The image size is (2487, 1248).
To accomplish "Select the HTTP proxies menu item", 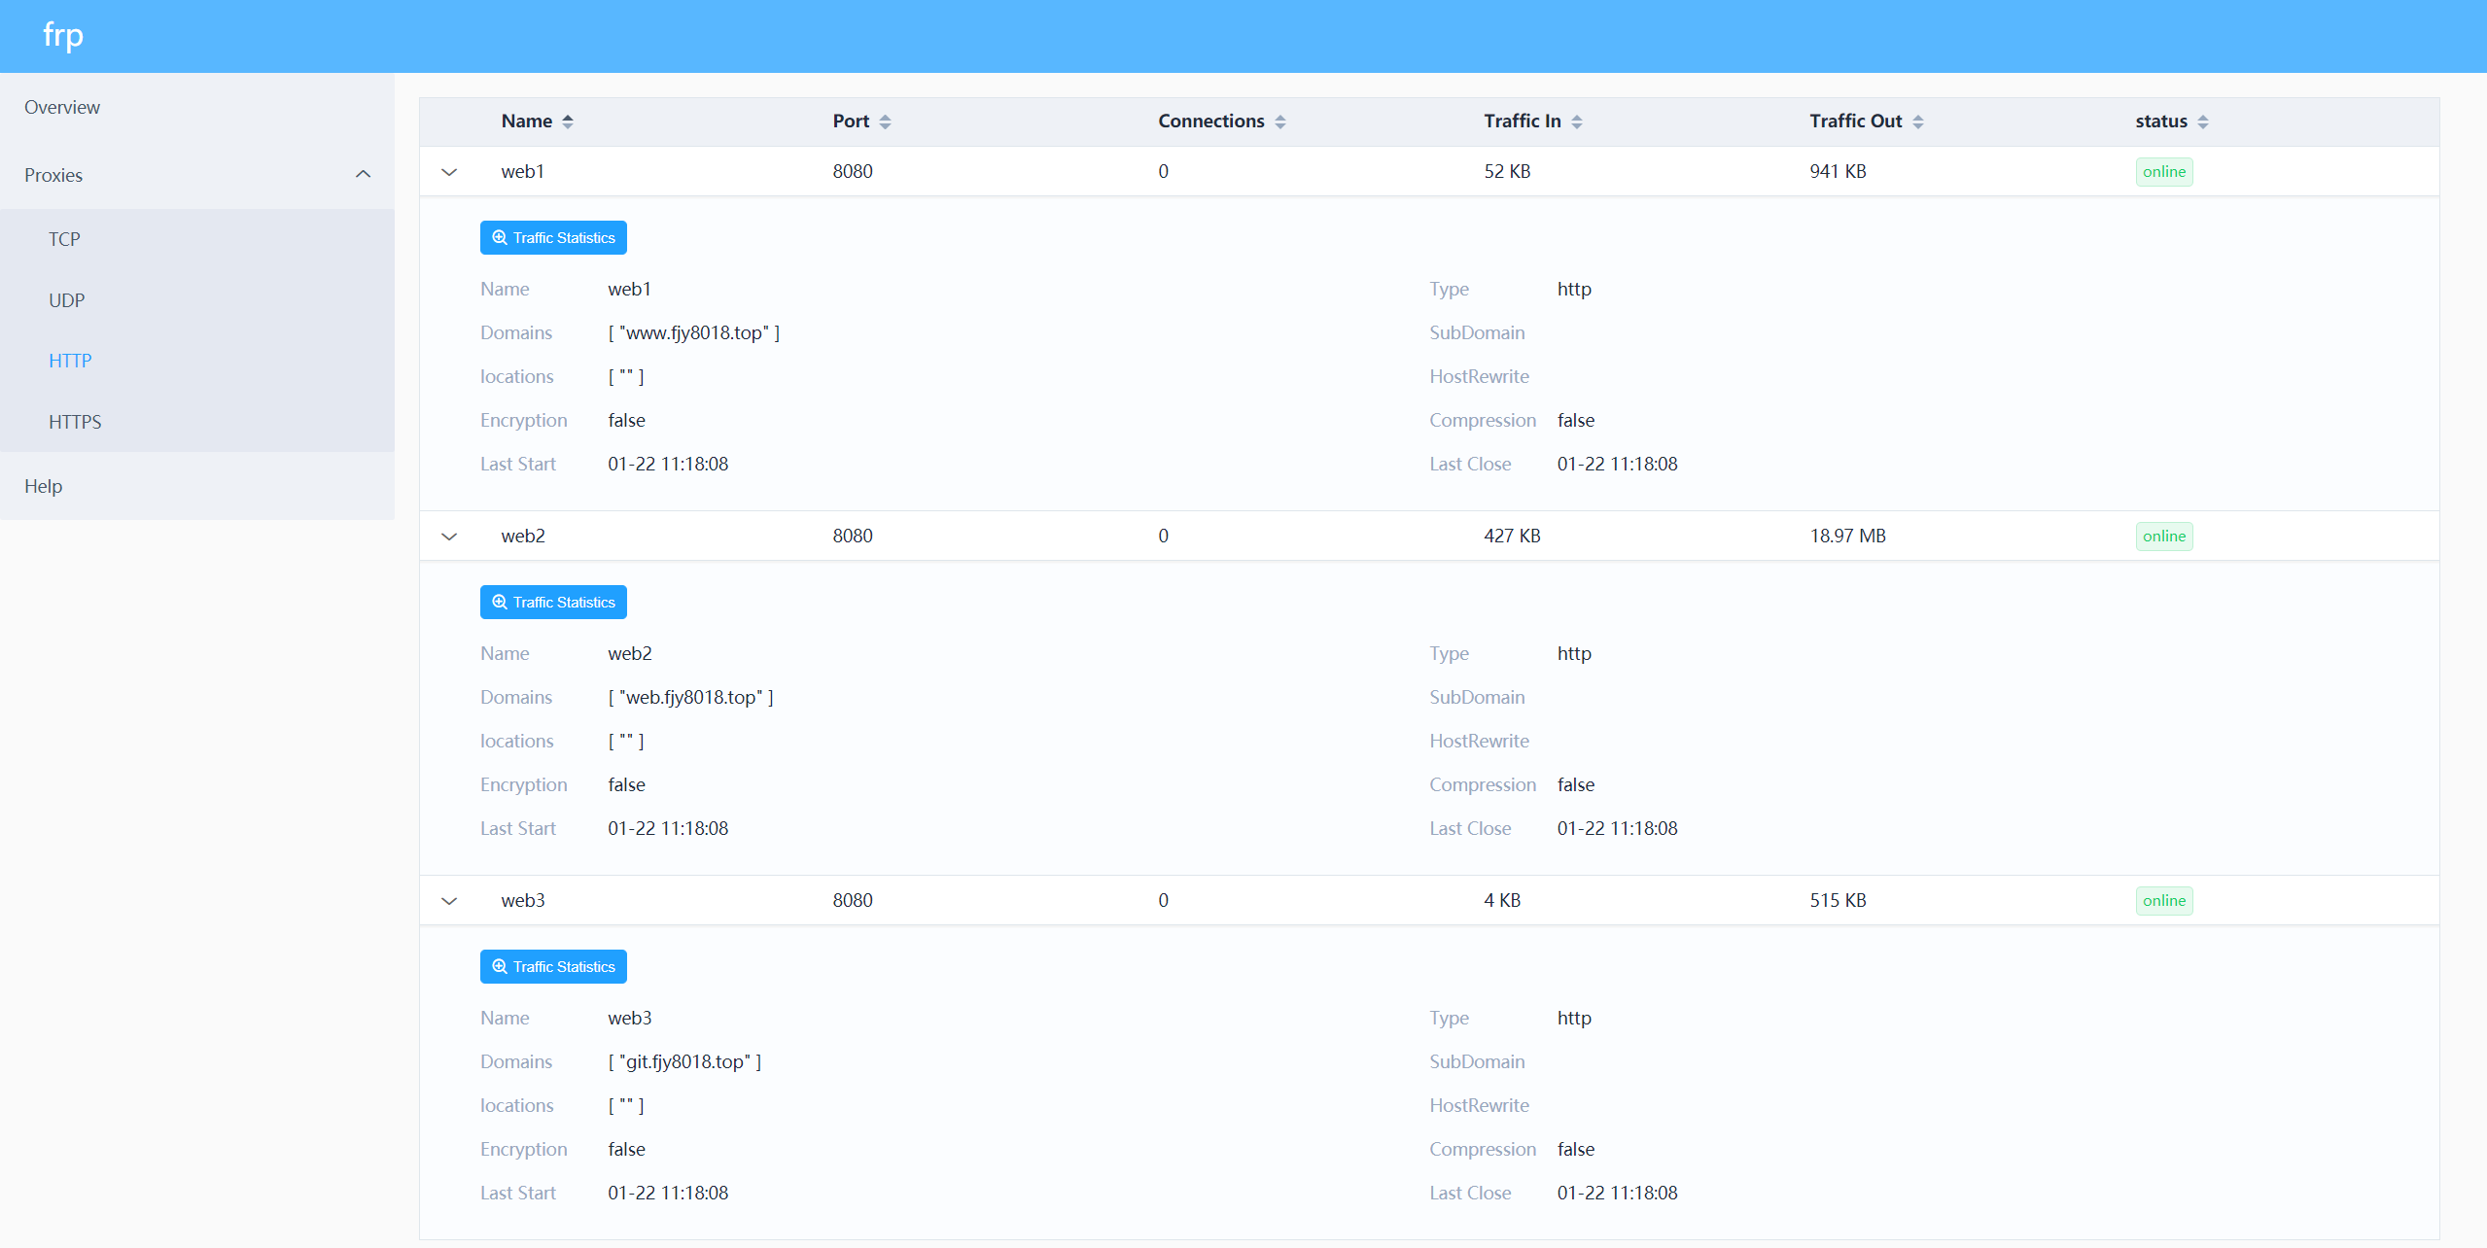I will coord(70,361).
